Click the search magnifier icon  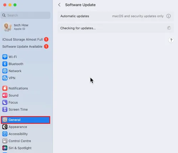pyautogui.click(x=4, y=15)
